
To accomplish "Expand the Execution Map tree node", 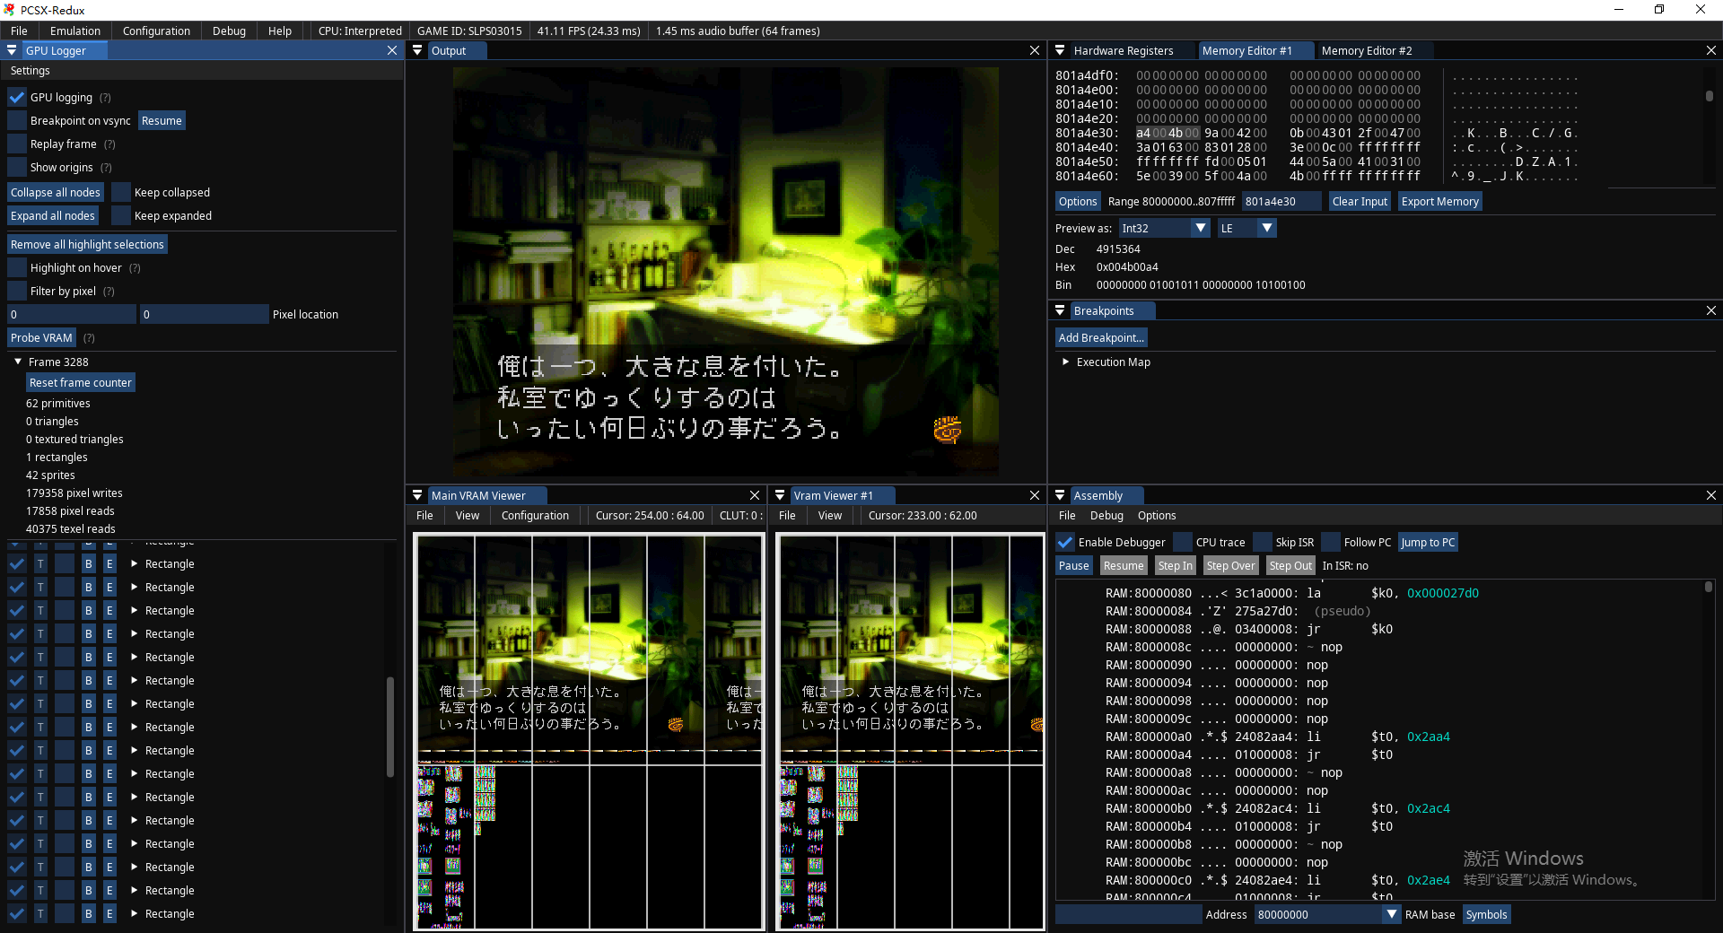I will (1066, 362).
